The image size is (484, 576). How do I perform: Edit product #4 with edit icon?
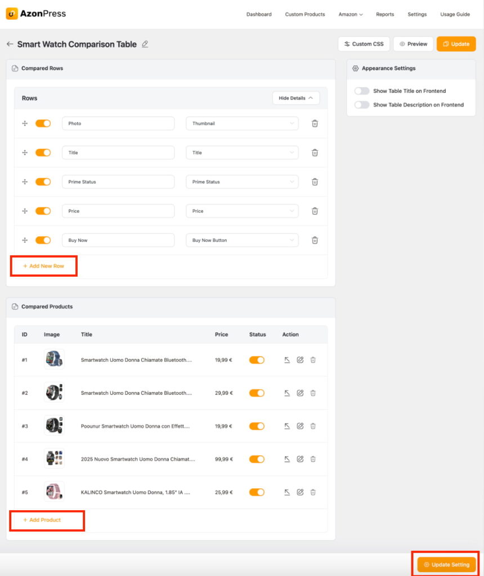point(301,459)
